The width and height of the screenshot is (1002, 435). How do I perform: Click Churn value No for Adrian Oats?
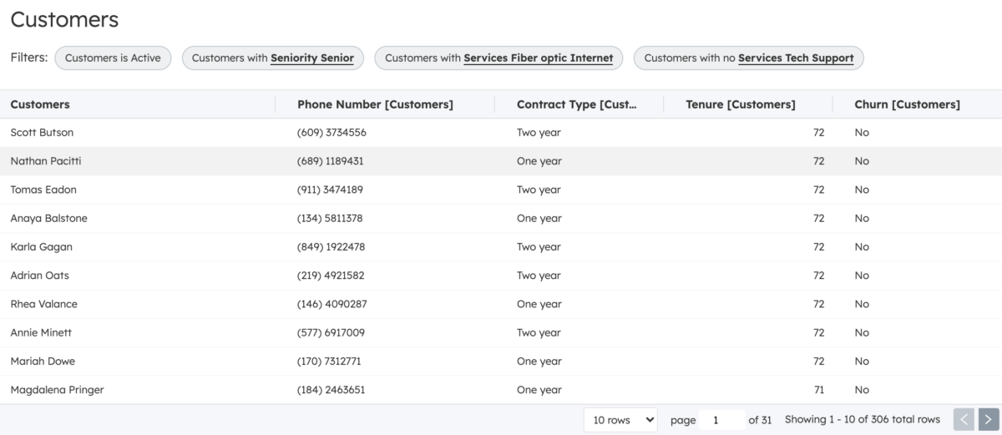[x=862, y=275]
